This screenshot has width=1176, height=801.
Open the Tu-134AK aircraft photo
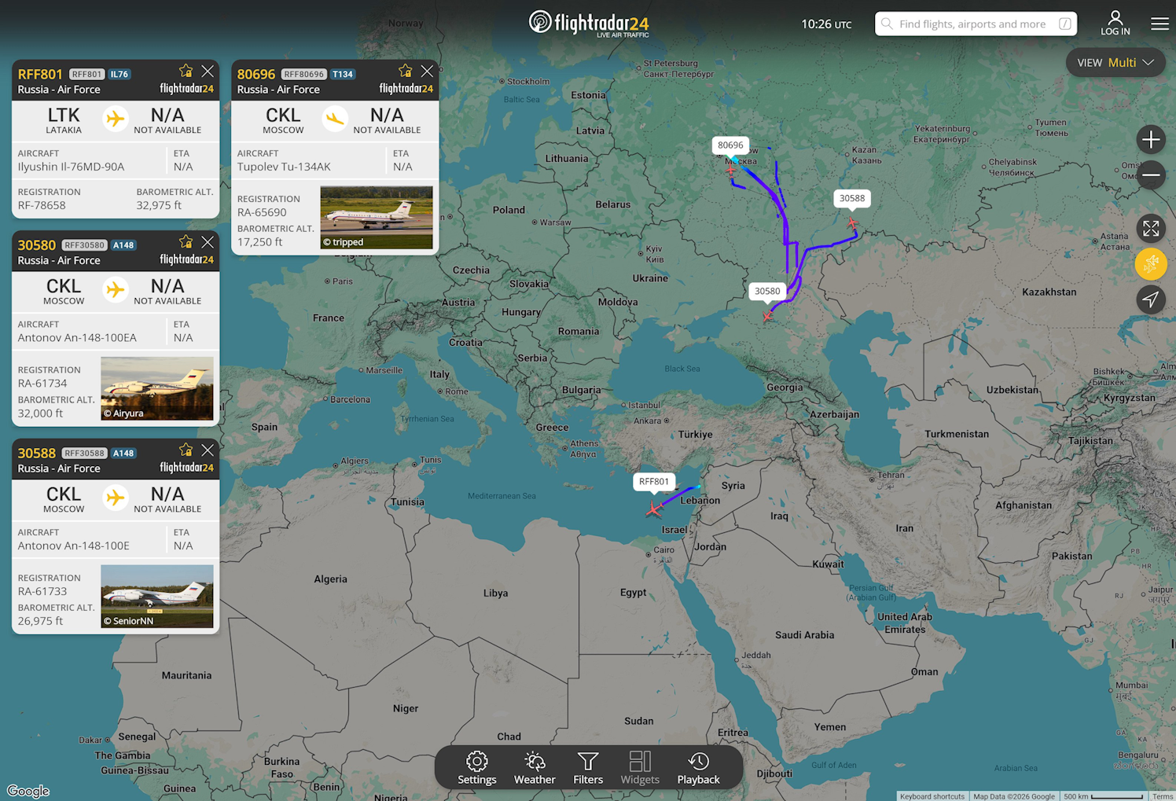377,218
